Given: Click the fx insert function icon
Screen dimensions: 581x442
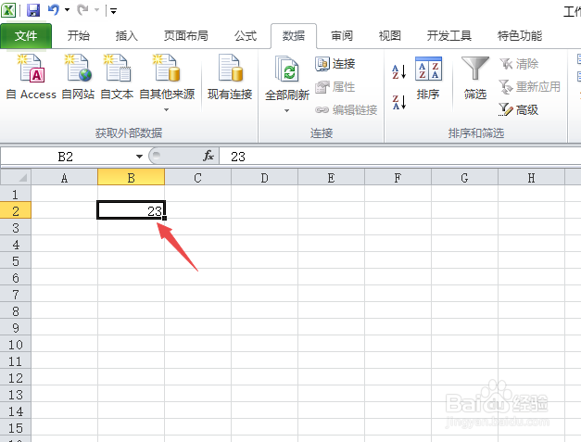Looking at the screenshot, I should coord(208,156).
